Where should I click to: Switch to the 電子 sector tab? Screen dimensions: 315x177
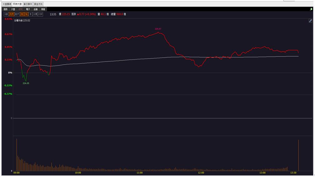[28, 9]
